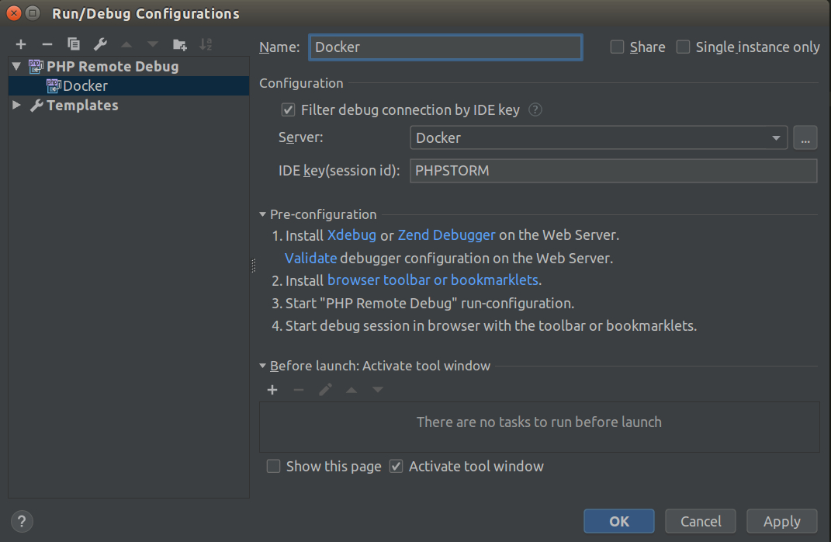Enable Single instance only checkbox
Image resolution: width=831 pixels, height=542 pixels.
pos(683,47)
